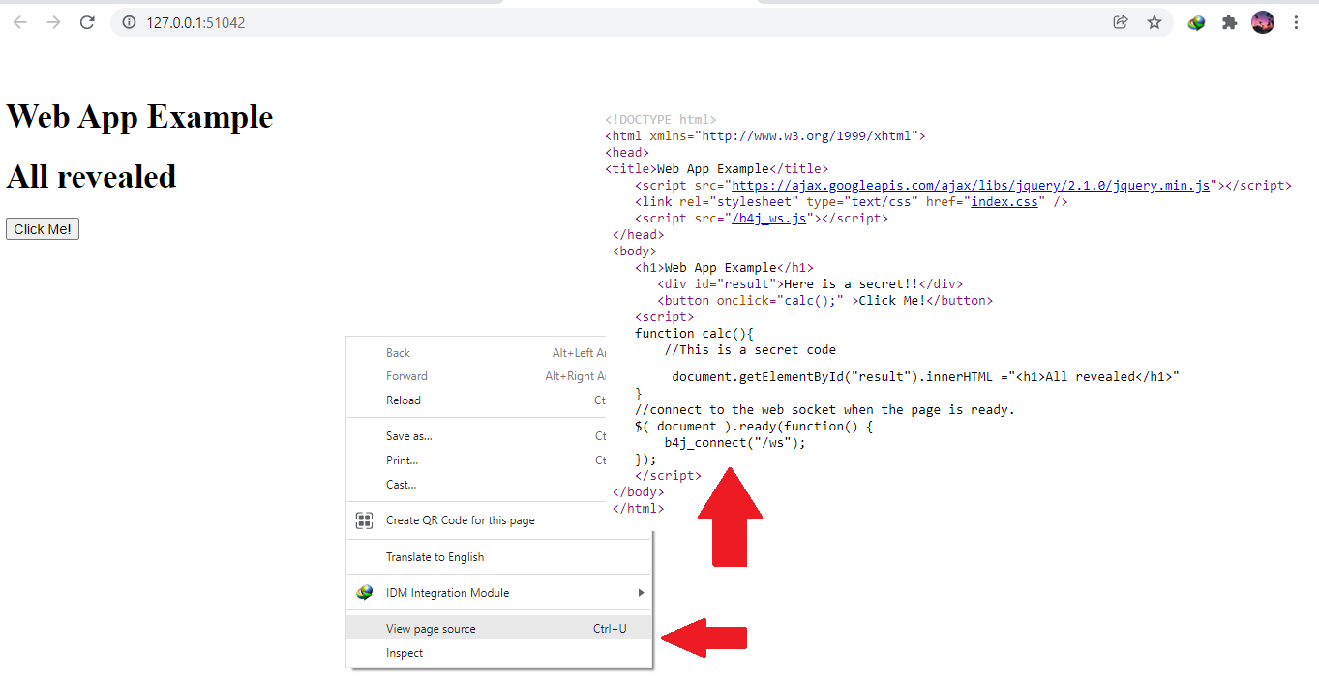Click the "//connect to the web socket" comment line

coord(824,409)
